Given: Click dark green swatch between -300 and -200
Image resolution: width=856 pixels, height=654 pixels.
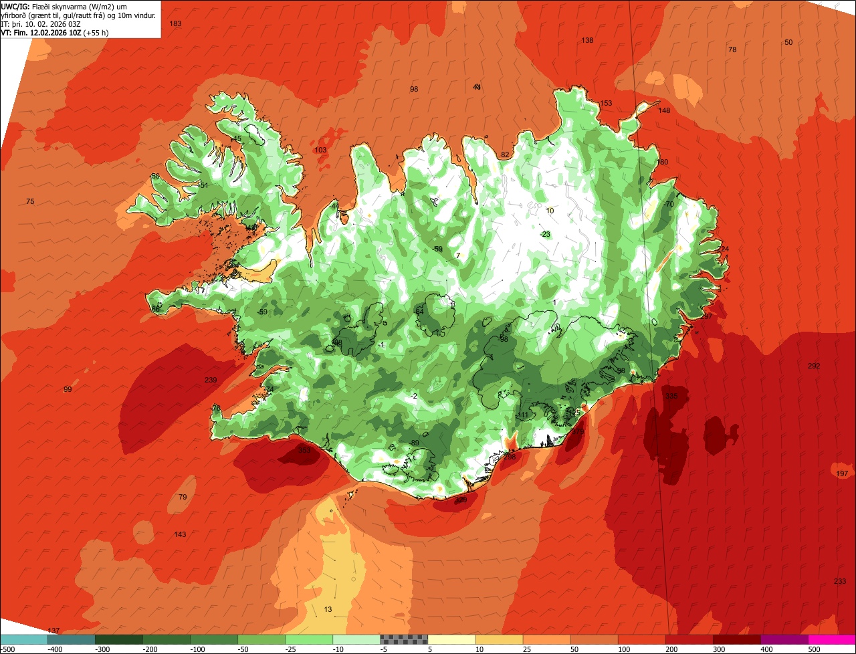Looking at the screenshot, I should 119,639.
